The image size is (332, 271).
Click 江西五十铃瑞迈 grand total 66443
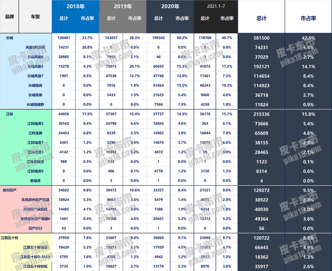pyautogui.click(x=261, y=247)
